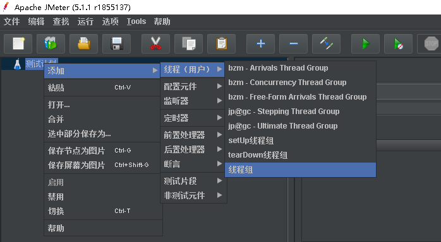The height and width of the screenshot is (242, 441).
Task: Expand the 定时器 submenu
Action: (x=193, y=118)
